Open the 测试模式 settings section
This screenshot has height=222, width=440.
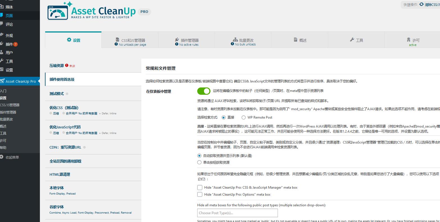tap(57, 94)
